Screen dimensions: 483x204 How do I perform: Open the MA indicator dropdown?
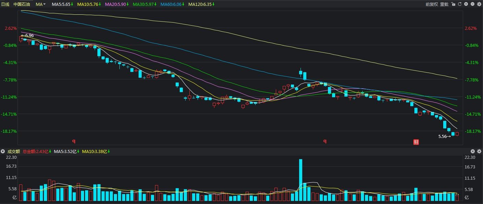41,4
